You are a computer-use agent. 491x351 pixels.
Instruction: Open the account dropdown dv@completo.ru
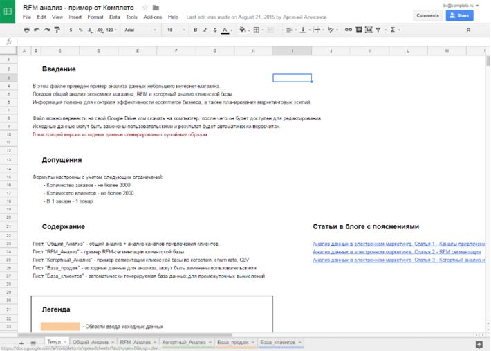pyautogui.click(x=461, y=6)
